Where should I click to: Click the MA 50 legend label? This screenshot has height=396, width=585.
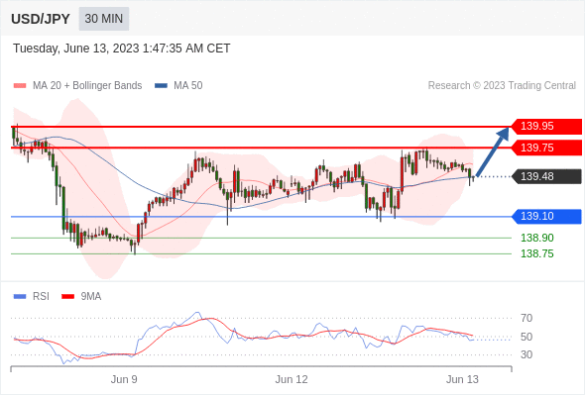coord(188,86)
